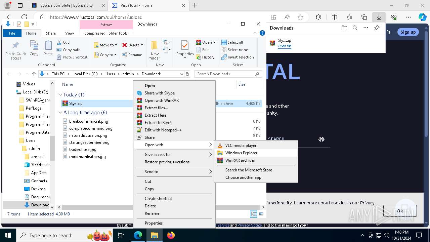Choose Windows Explorer in Open with submenu

256,153
